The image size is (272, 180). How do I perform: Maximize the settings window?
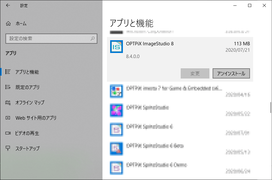point(250,5)
